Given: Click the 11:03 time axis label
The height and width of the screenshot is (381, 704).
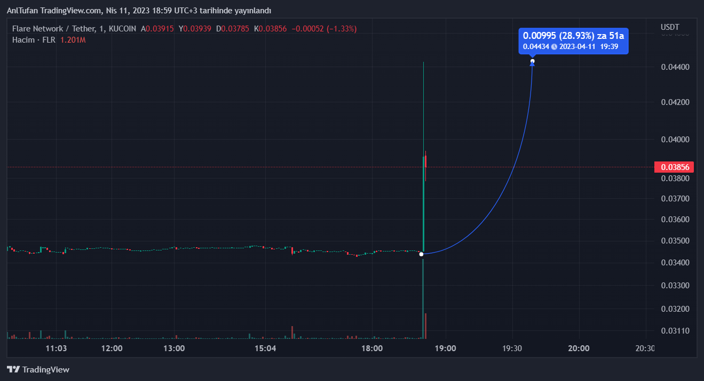Looking at the screenshot, I should (56, 348).
